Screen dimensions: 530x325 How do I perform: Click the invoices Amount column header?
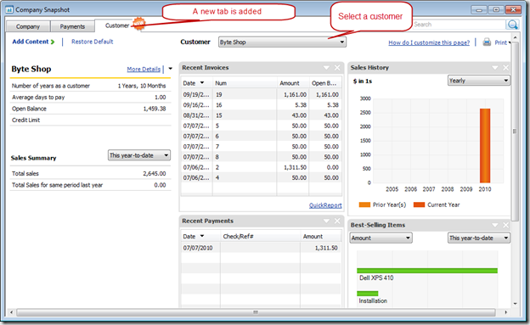pos(292,83)
